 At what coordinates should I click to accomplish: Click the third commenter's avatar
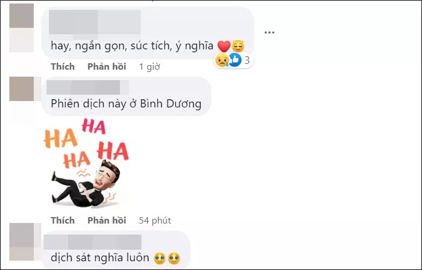coord(22,242)
